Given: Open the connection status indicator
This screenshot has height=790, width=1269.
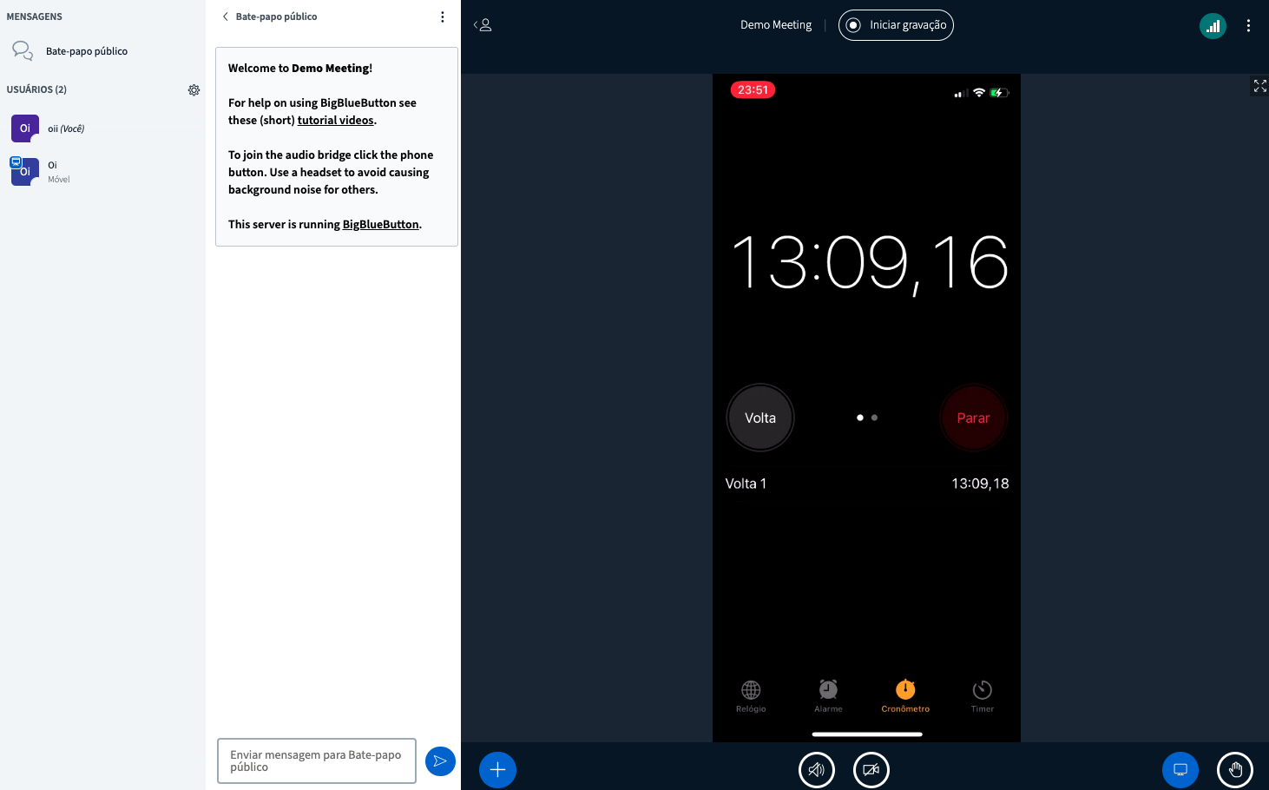Looking at the screenshot, I should pyautogui.click(x=1213, y=25).
